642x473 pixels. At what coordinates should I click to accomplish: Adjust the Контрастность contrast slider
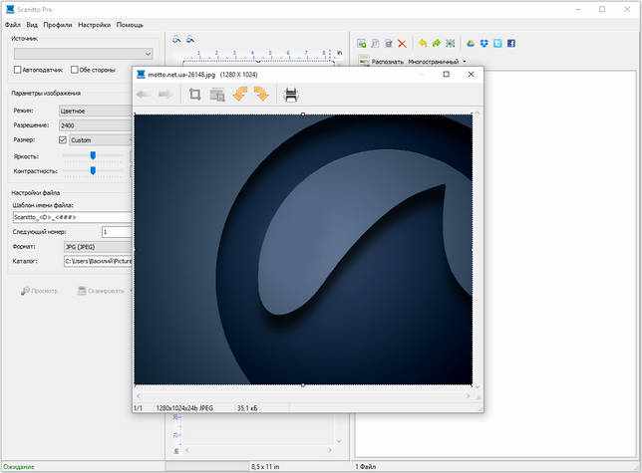point(93,170)
